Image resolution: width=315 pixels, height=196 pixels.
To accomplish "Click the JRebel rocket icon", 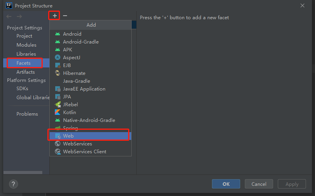I will click(58, 105).
